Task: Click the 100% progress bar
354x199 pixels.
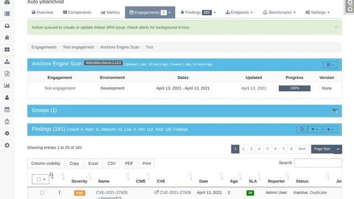Action: 294,88
